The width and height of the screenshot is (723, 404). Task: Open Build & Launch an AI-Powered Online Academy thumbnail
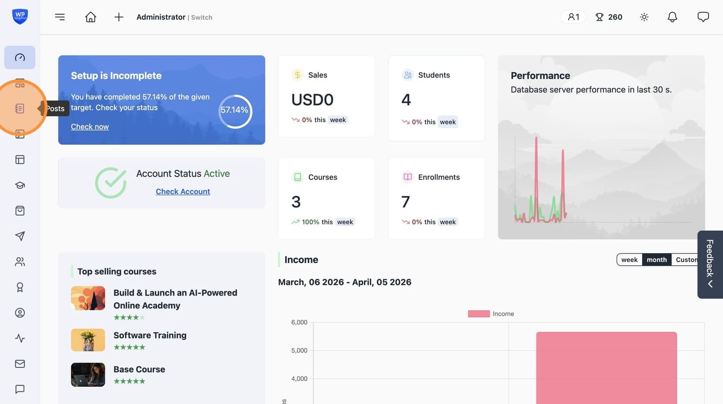(88, 298)
